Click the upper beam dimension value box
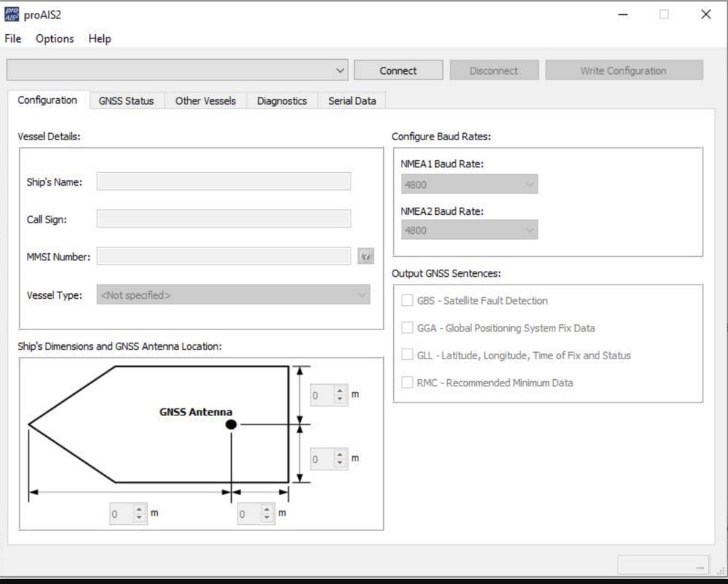 (322, 395)
